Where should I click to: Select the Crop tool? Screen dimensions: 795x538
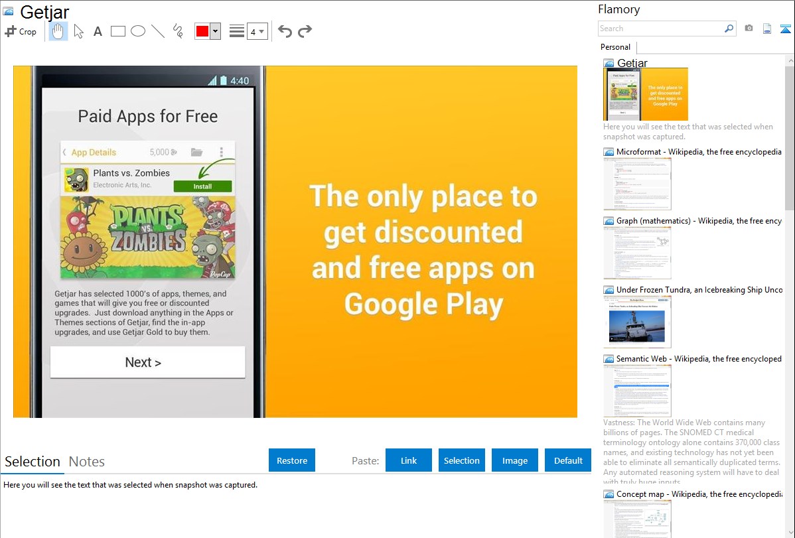21,31
